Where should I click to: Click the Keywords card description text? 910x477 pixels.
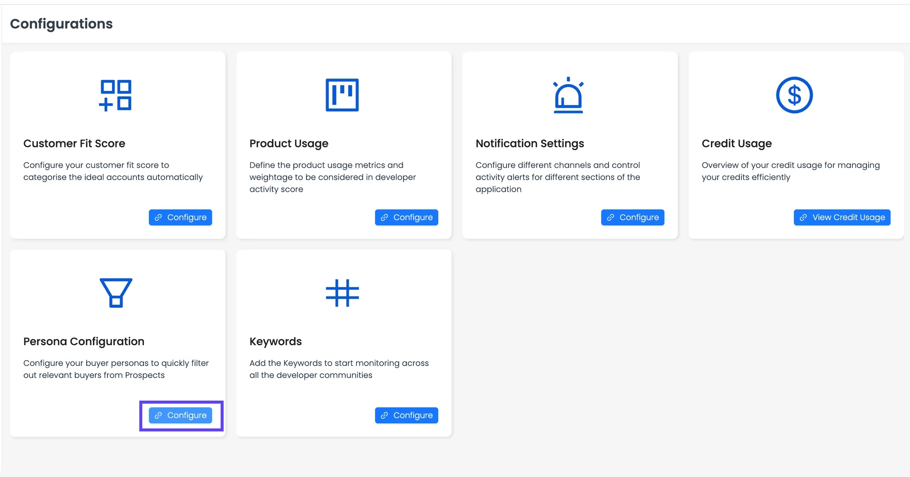tap(339, 369)
